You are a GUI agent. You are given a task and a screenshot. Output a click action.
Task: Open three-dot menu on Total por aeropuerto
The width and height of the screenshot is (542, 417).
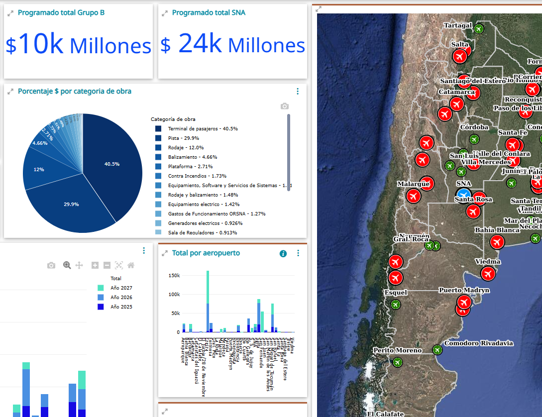(x=298, y=253)
